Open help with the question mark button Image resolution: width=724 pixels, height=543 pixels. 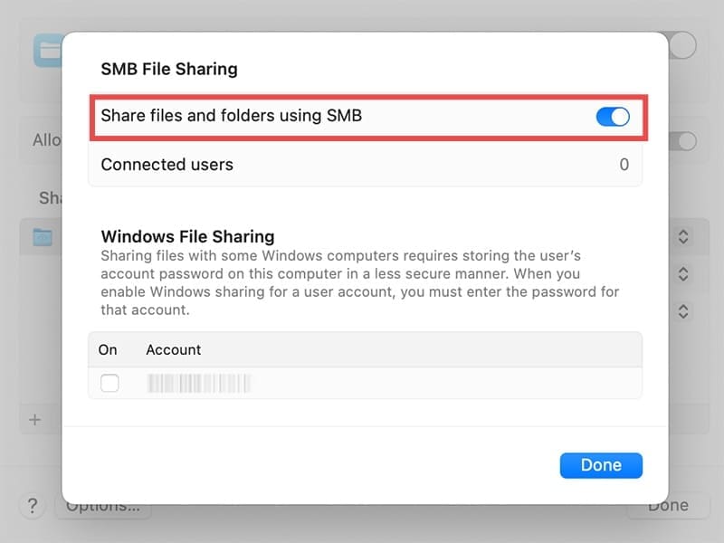pos(32,506)
